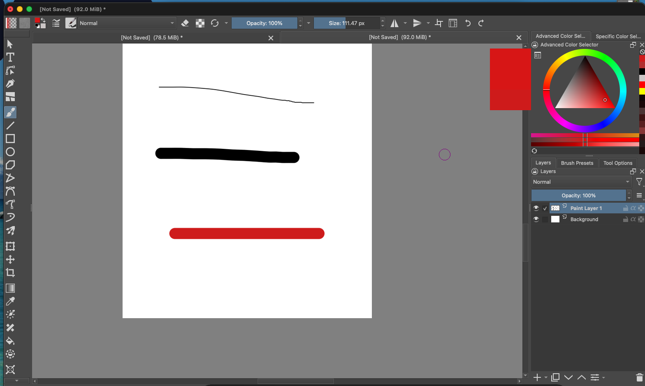Viewport: 645px width, 386px height.
Task: Select the Polygon tool
Action: pyautogui.click(x=10, y=165)
